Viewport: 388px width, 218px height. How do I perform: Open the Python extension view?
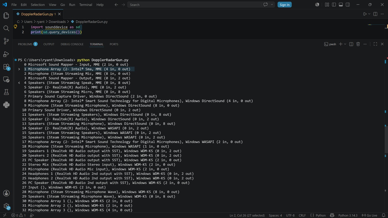coord(6,105)
